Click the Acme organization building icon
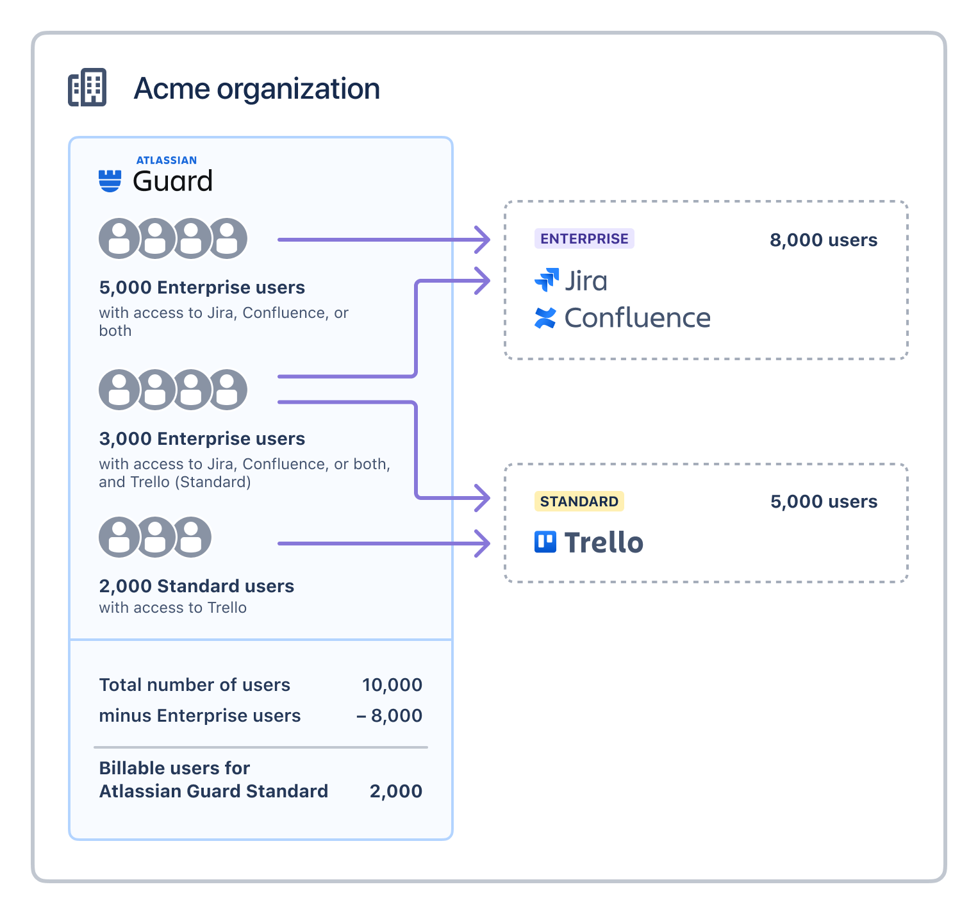The height and width of the screenshot is (914, 978). click(x=87, y=87)
